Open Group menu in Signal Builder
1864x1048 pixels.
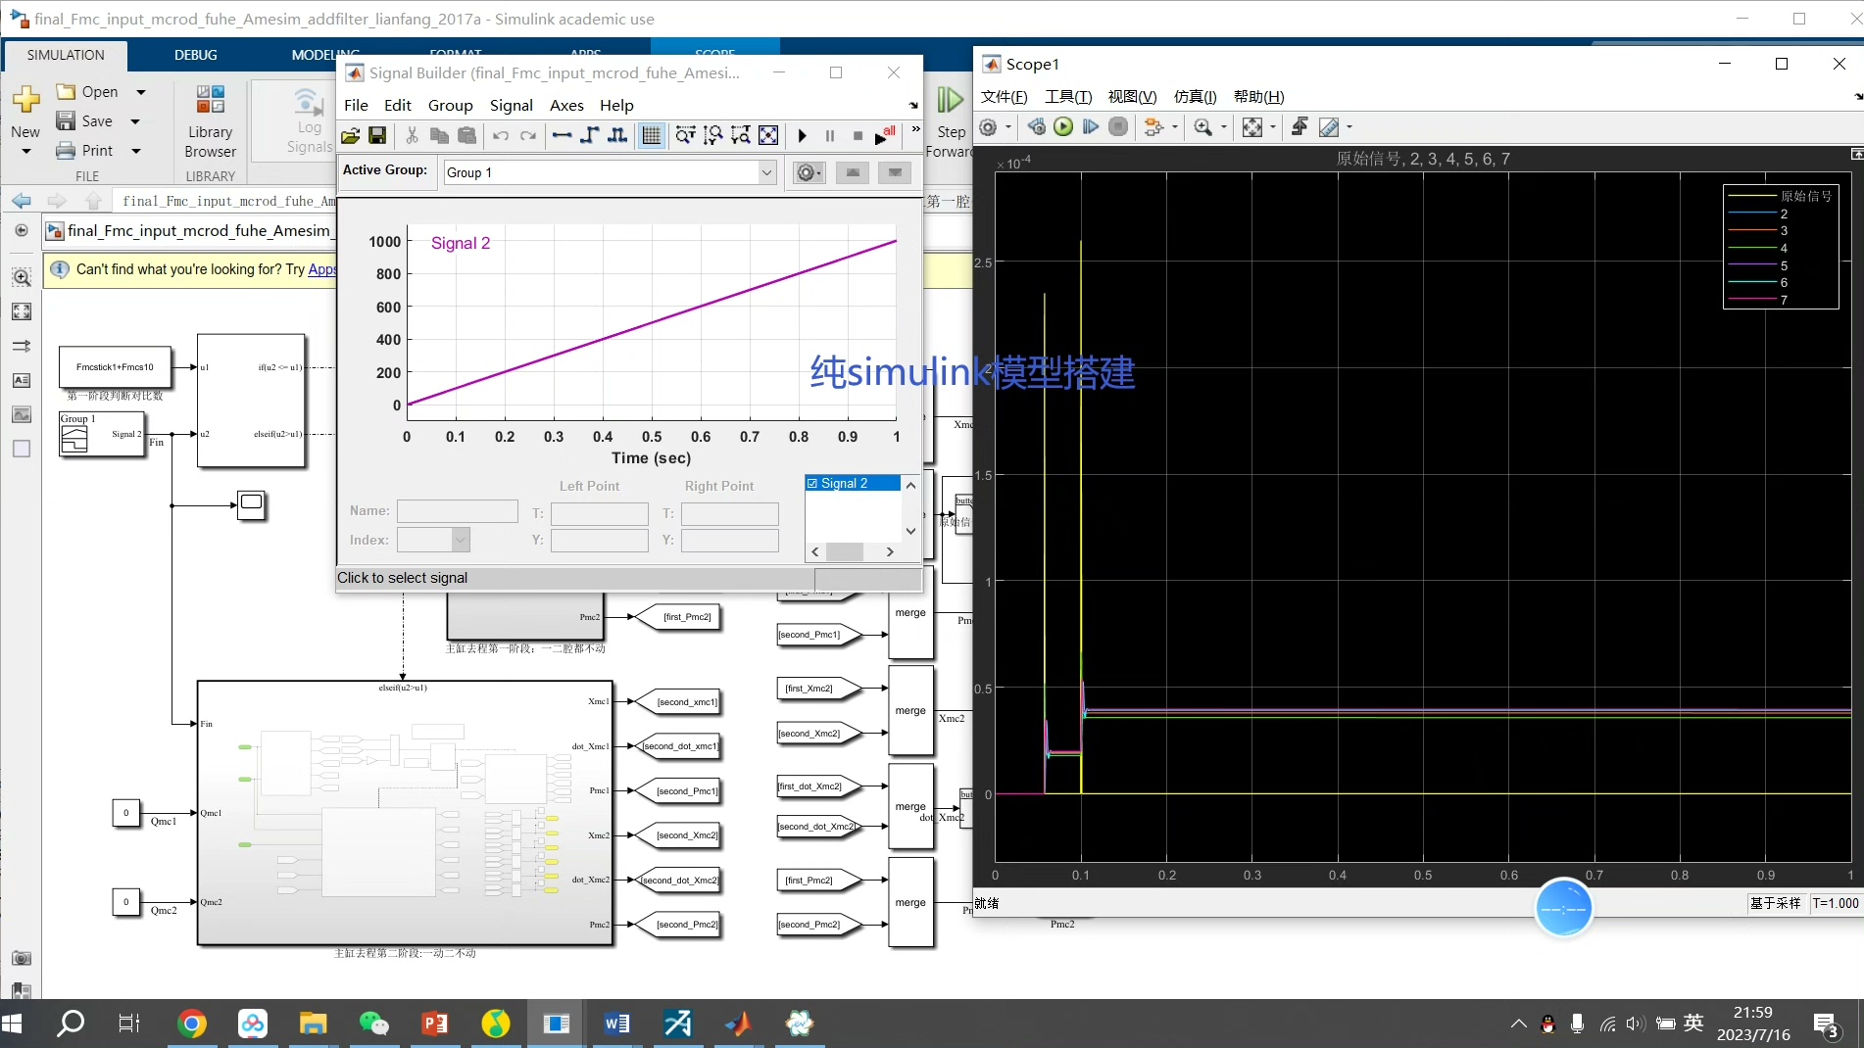coord(450,105)
